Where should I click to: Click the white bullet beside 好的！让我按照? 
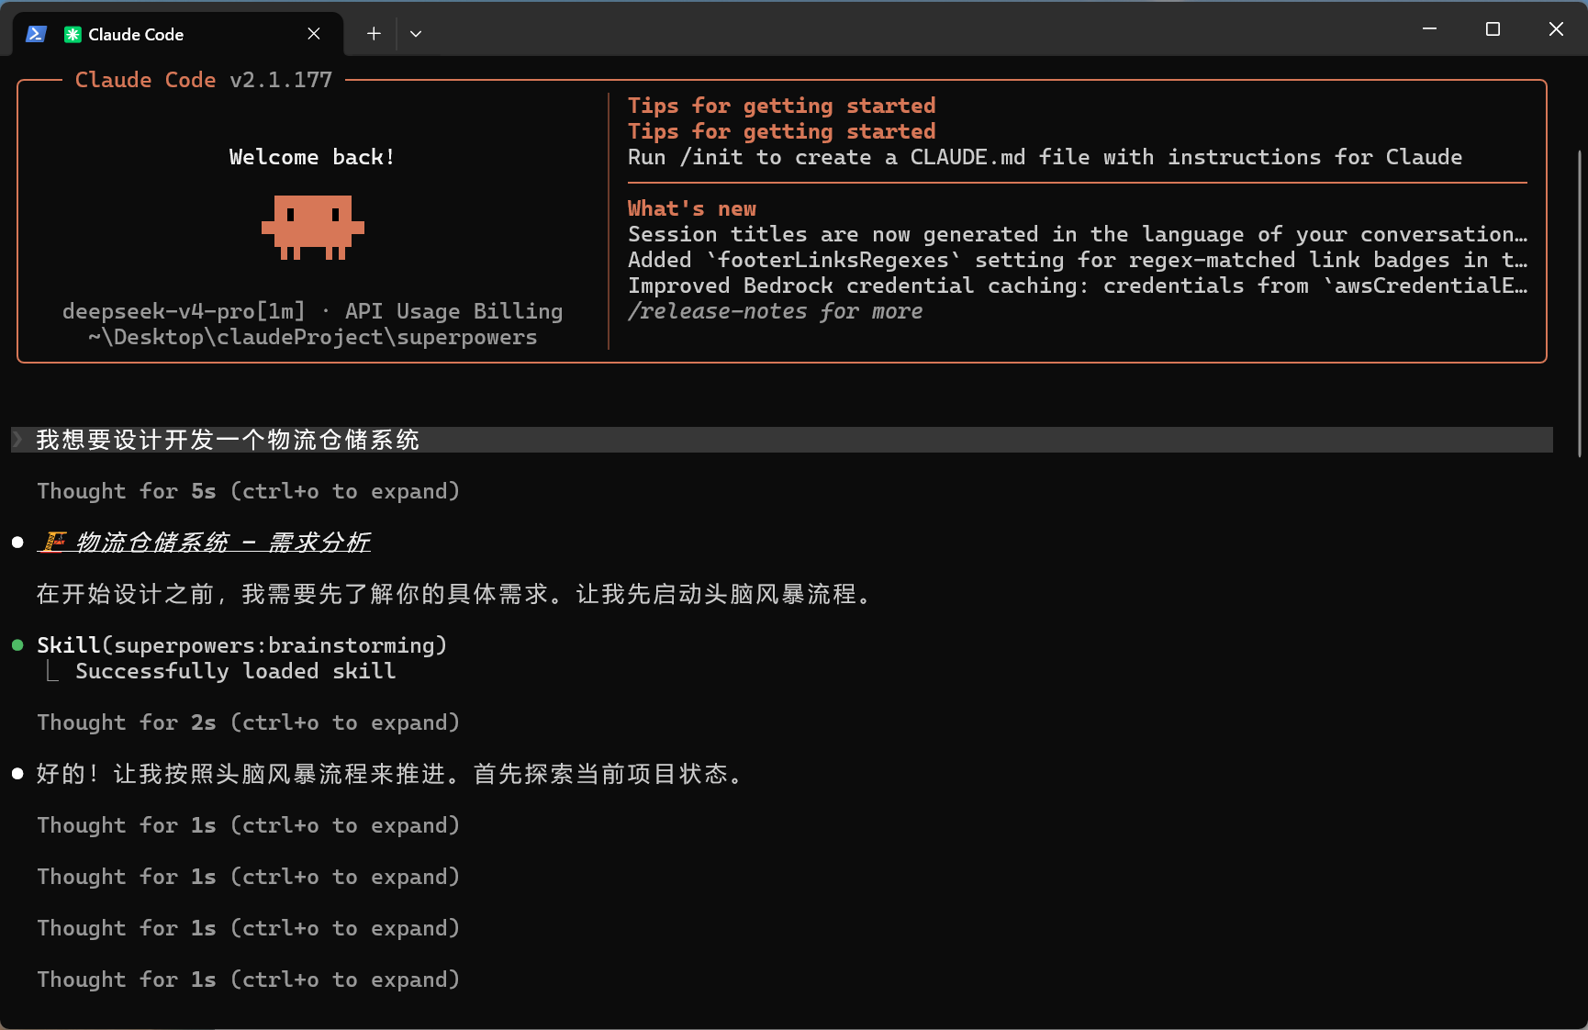pyautogui.click(x=17, y=774)
